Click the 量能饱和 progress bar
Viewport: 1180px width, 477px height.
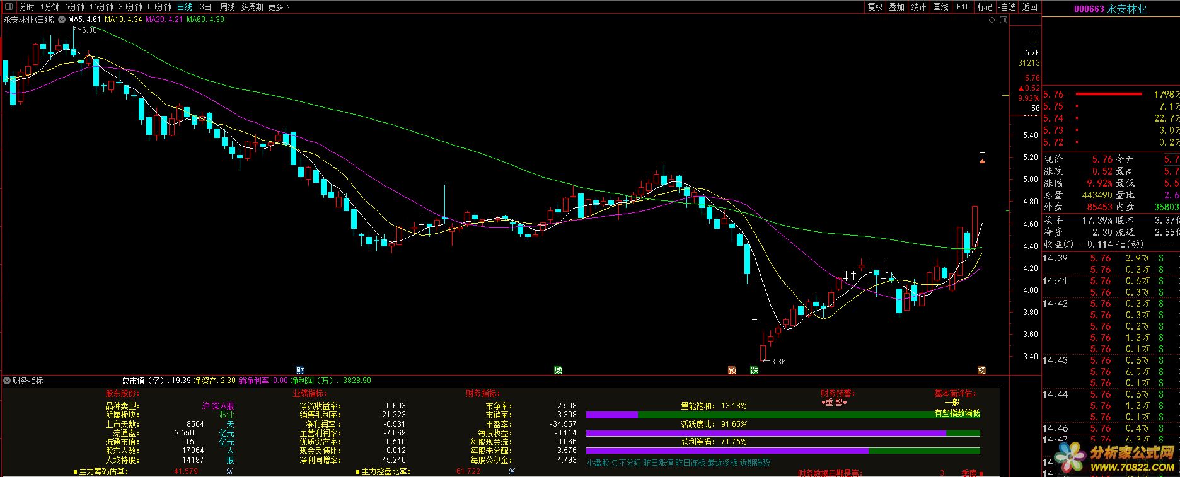coord(783,415)
